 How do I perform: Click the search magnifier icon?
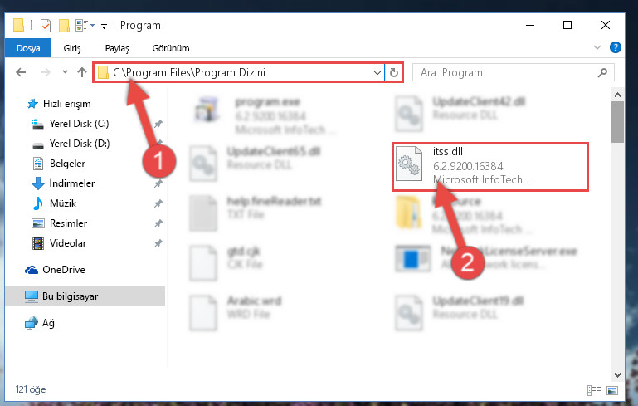[x=602, y=72]
